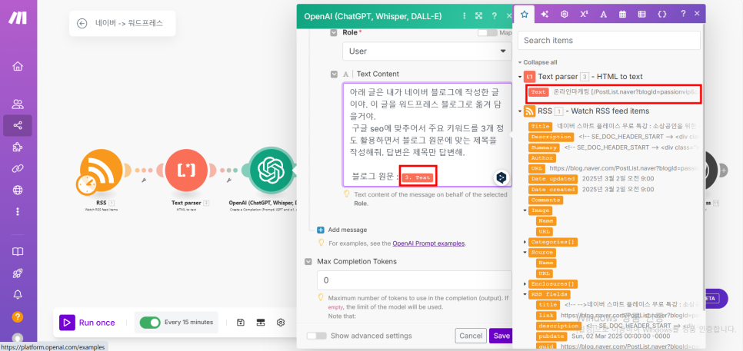Toggle Max Completion Tokens field checkbox arrow

pos(308,262)
